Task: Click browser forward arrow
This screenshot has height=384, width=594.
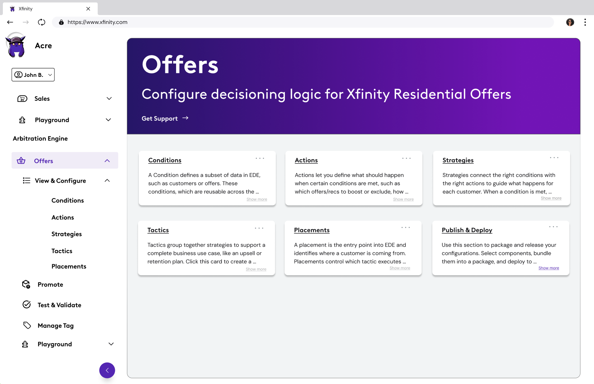Action: [x=26, y=22]
